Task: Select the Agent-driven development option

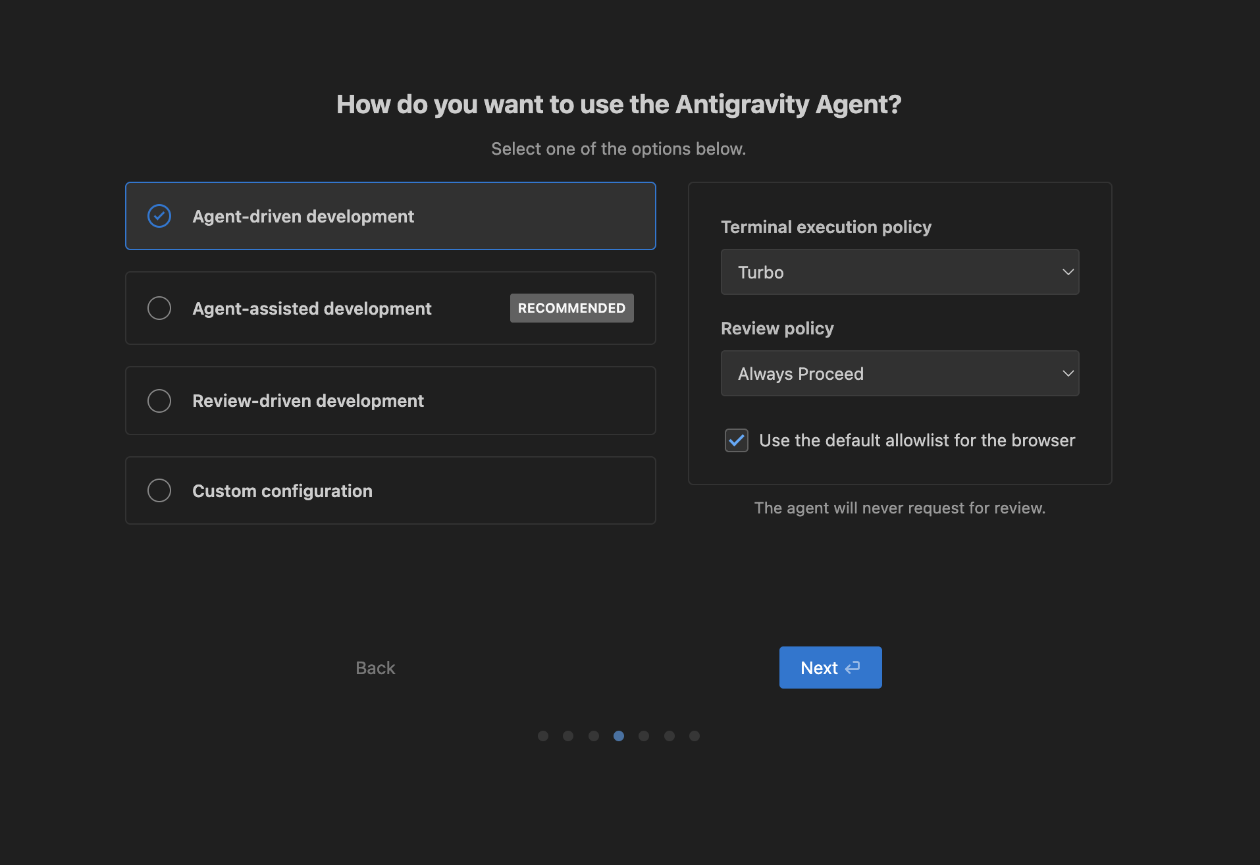Action: pyautogui.click(x=390, y=216)
